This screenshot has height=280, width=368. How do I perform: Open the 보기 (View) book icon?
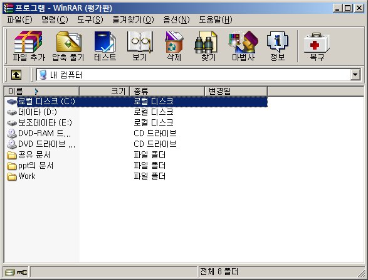pos(140,46)
